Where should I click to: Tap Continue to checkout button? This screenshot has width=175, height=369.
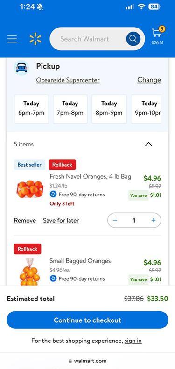pyautogui.click(x=87, y=320)
